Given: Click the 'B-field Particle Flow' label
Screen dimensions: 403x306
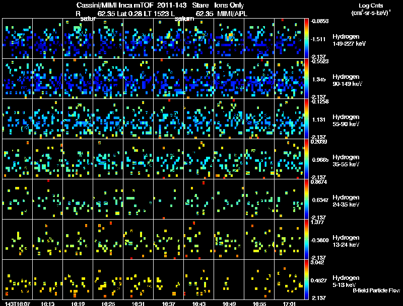Looking at the screenshot, I should (376, 290).
